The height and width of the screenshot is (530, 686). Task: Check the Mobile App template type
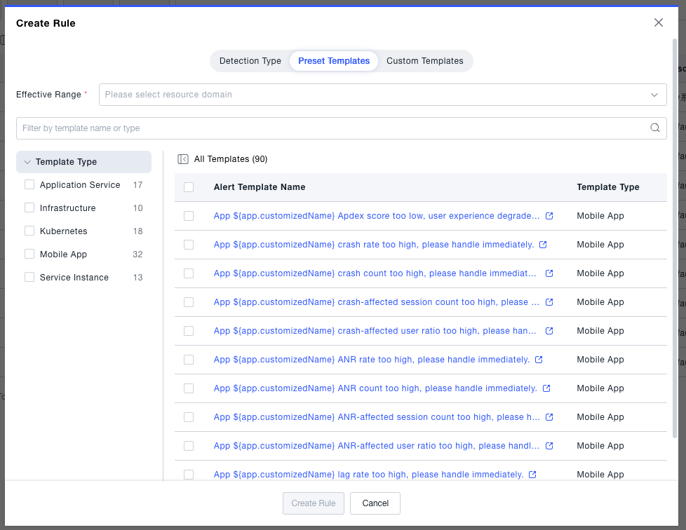click(x=29, y=254)
